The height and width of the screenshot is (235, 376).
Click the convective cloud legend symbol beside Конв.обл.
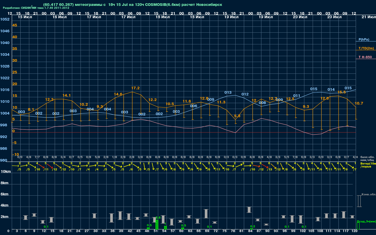coord(359,201)
